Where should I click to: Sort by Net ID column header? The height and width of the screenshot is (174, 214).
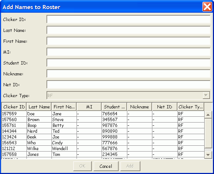point(164,107)
